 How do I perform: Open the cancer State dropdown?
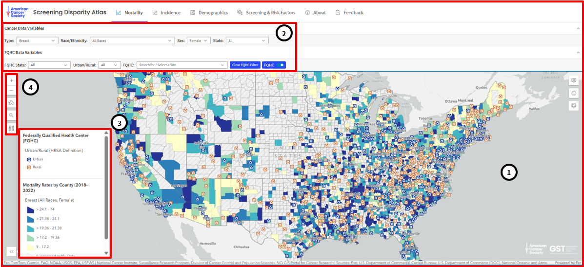click(247, 40)
